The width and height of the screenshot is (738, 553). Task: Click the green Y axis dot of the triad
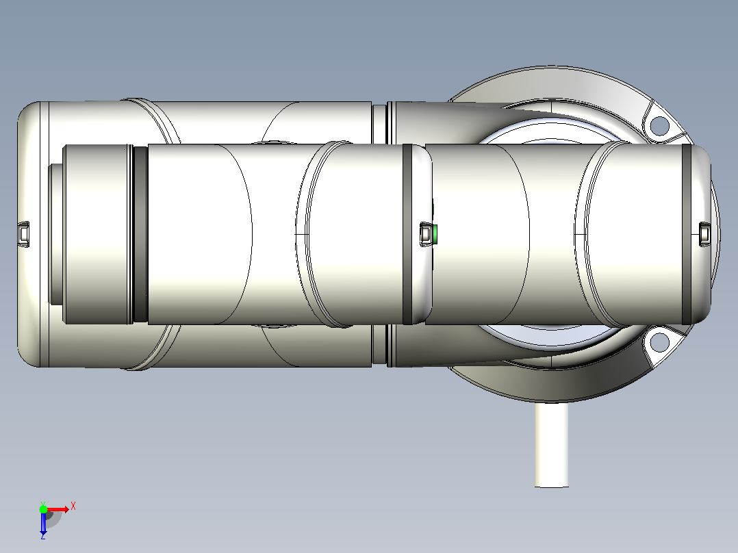point(43,509)
